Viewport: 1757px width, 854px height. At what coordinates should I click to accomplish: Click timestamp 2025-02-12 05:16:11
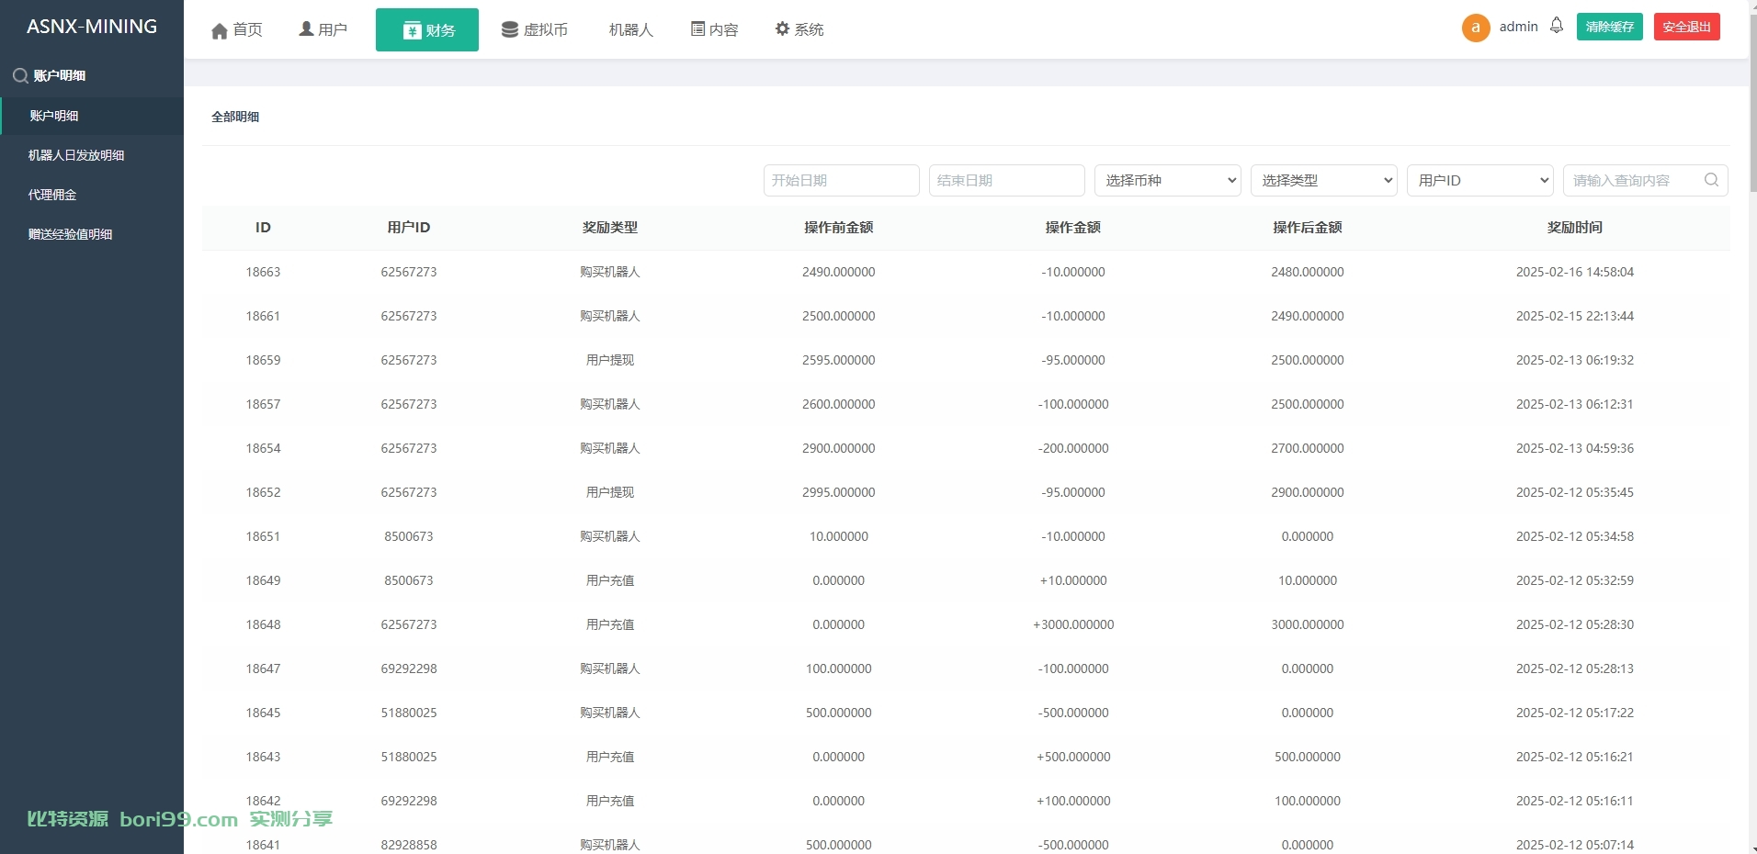(1575, 801)
